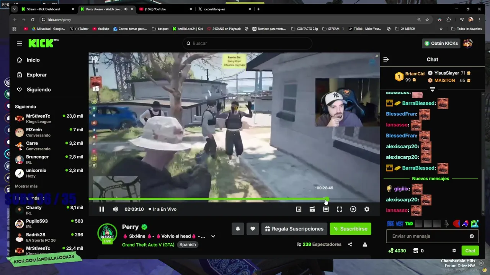Select the TAD emote
This screenshot has width=490, height=275.
click(409, 224)
